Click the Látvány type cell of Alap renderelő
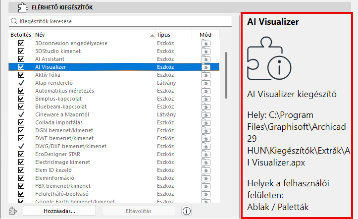Viewport: 358px width, 219px height. tap(166, 83)
